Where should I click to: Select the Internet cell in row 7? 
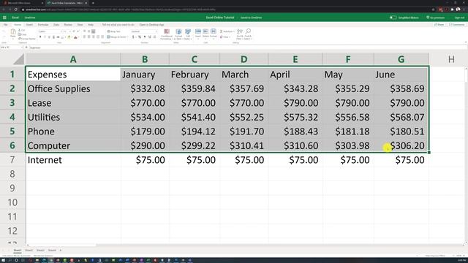point(73,160)
